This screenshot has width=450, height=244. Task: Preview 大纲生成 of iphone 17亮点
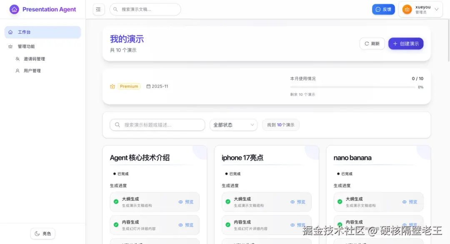click(x=298, y=202)
